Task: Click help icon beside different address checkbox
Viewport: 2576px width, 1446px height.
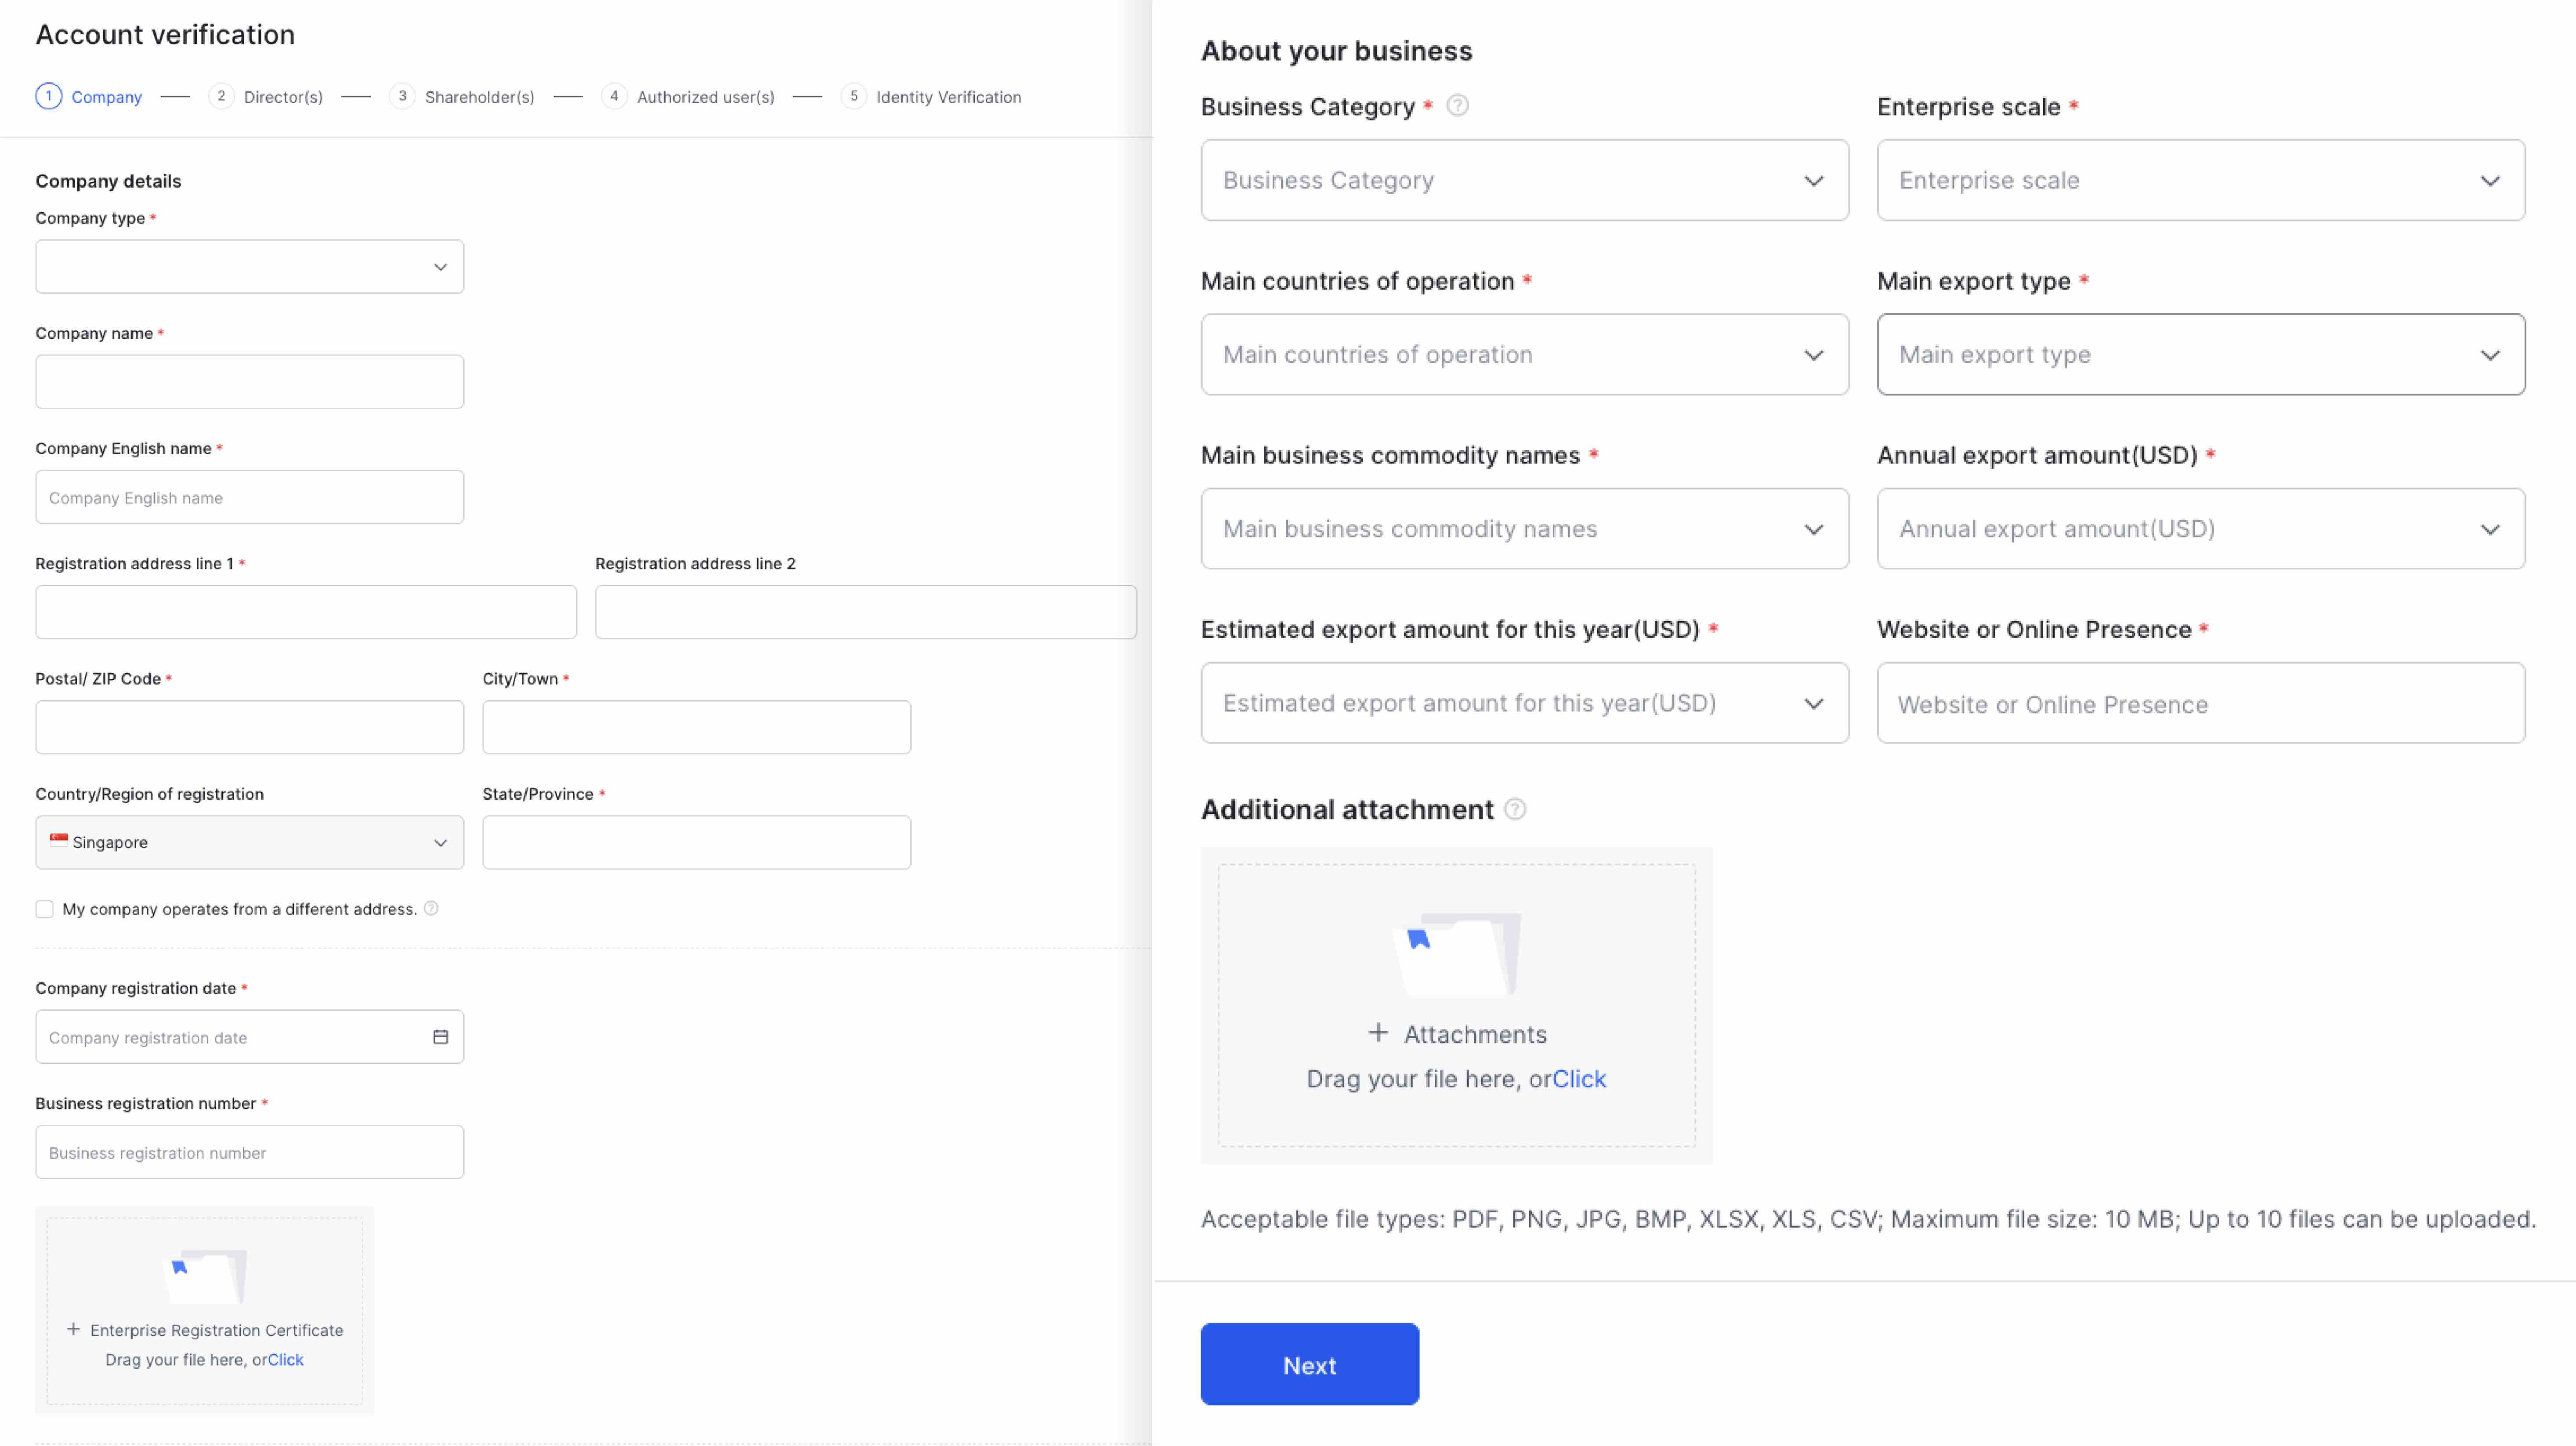Action: pos(431,908)
